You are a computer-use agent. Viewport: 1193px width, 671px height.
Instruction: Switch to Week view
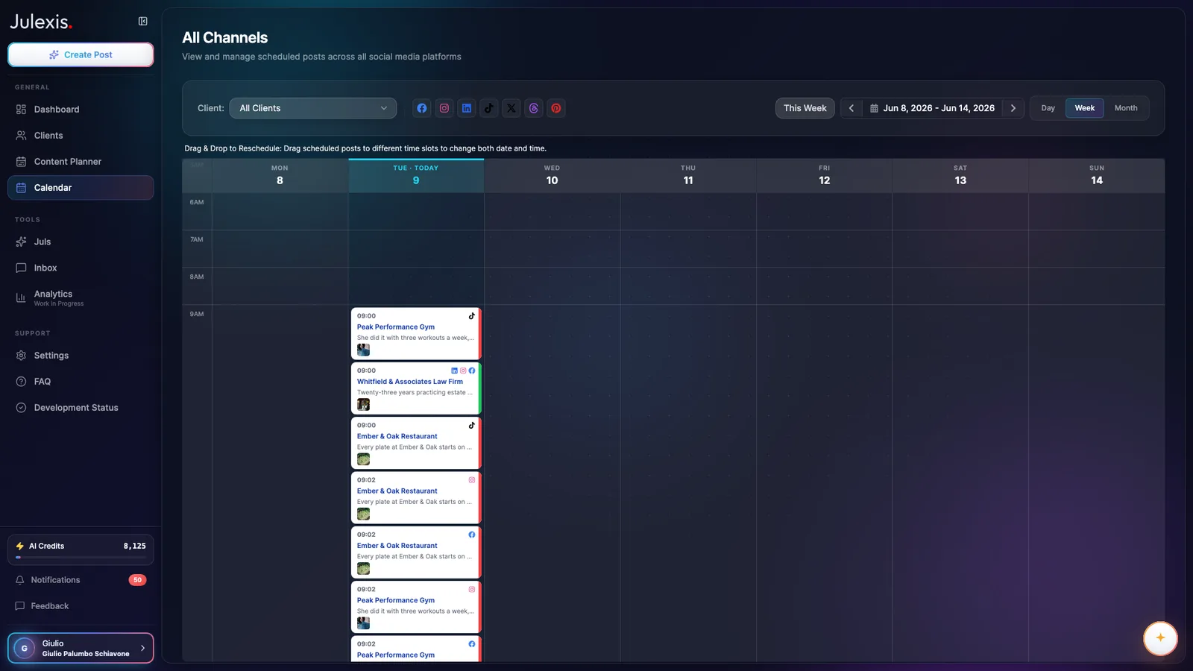point(1085,108)
